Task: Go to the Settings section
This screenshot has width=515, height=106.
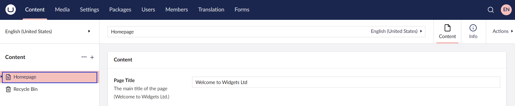Action: (89, 10)
